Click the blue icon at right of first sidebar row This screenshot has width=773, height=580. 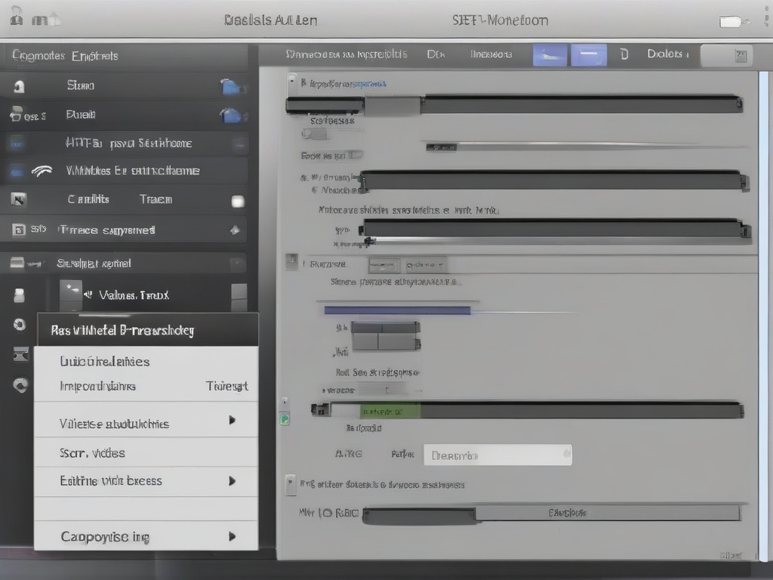(230, 87)
